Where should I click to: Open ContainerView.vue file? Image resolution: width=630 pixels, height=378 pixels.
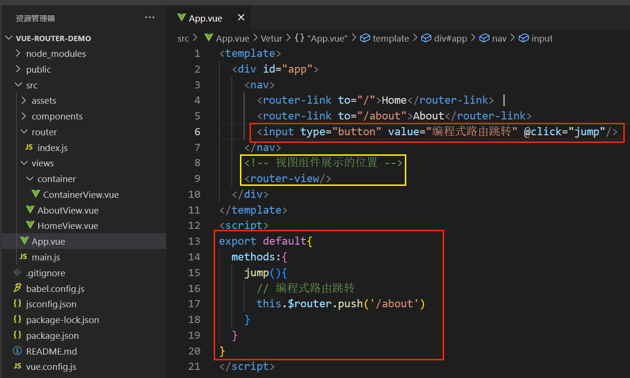81,194
